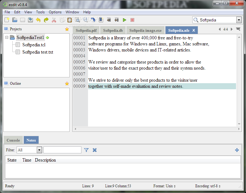Sort notes by Description column

click(x=137, y=160)
